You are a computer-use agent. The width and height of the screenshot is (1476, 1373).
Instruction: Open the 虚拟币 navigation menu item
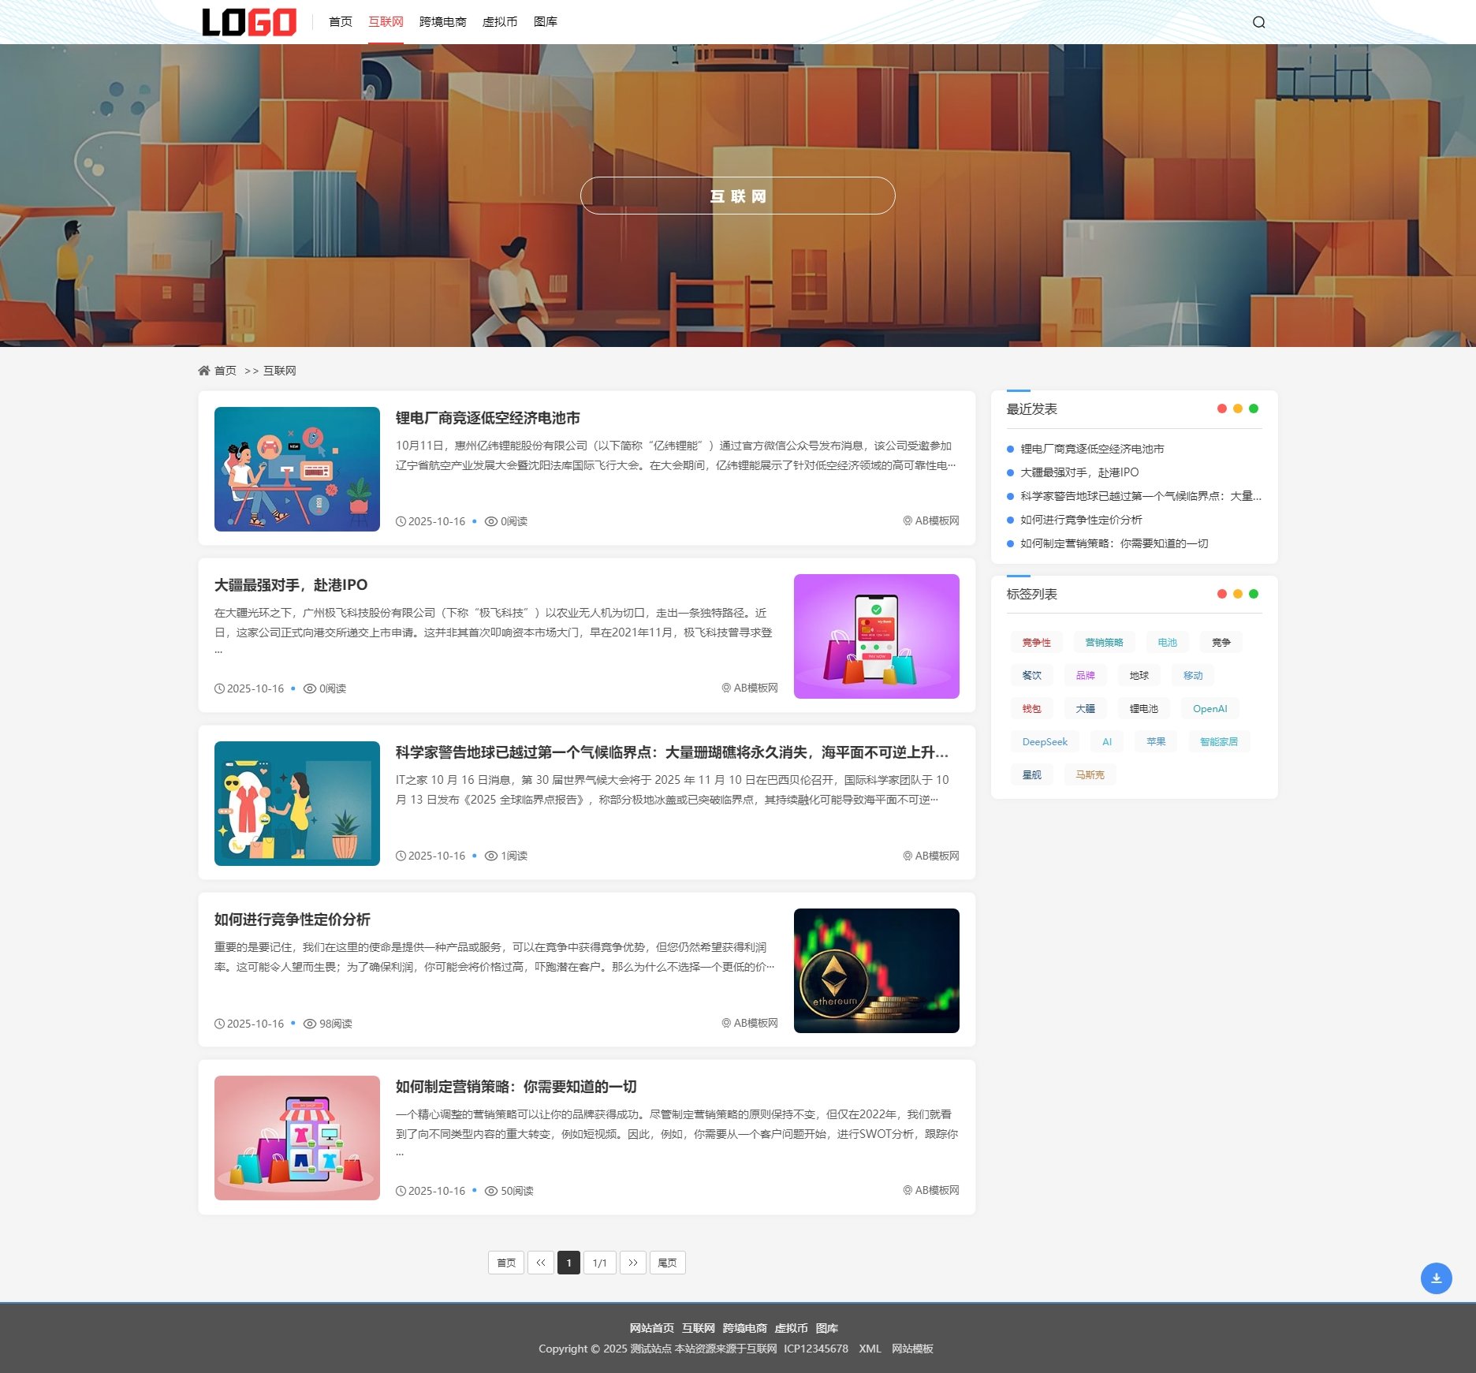tap(499, 22)
